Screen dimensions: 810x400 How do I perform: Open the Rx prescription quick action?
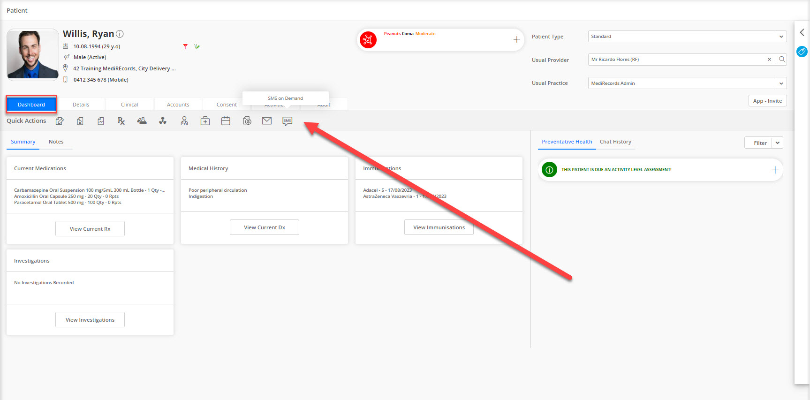pos(121,121)
